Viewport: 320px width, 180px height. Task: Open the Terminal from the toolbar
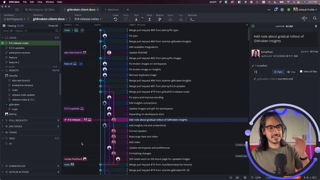coord(192,19)
